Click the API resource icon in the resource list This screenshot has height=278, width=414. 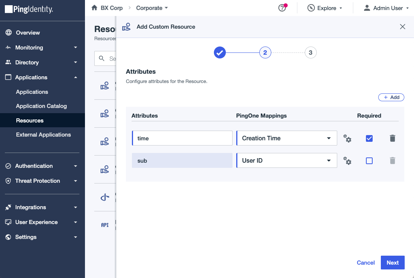tap(105, 224)
